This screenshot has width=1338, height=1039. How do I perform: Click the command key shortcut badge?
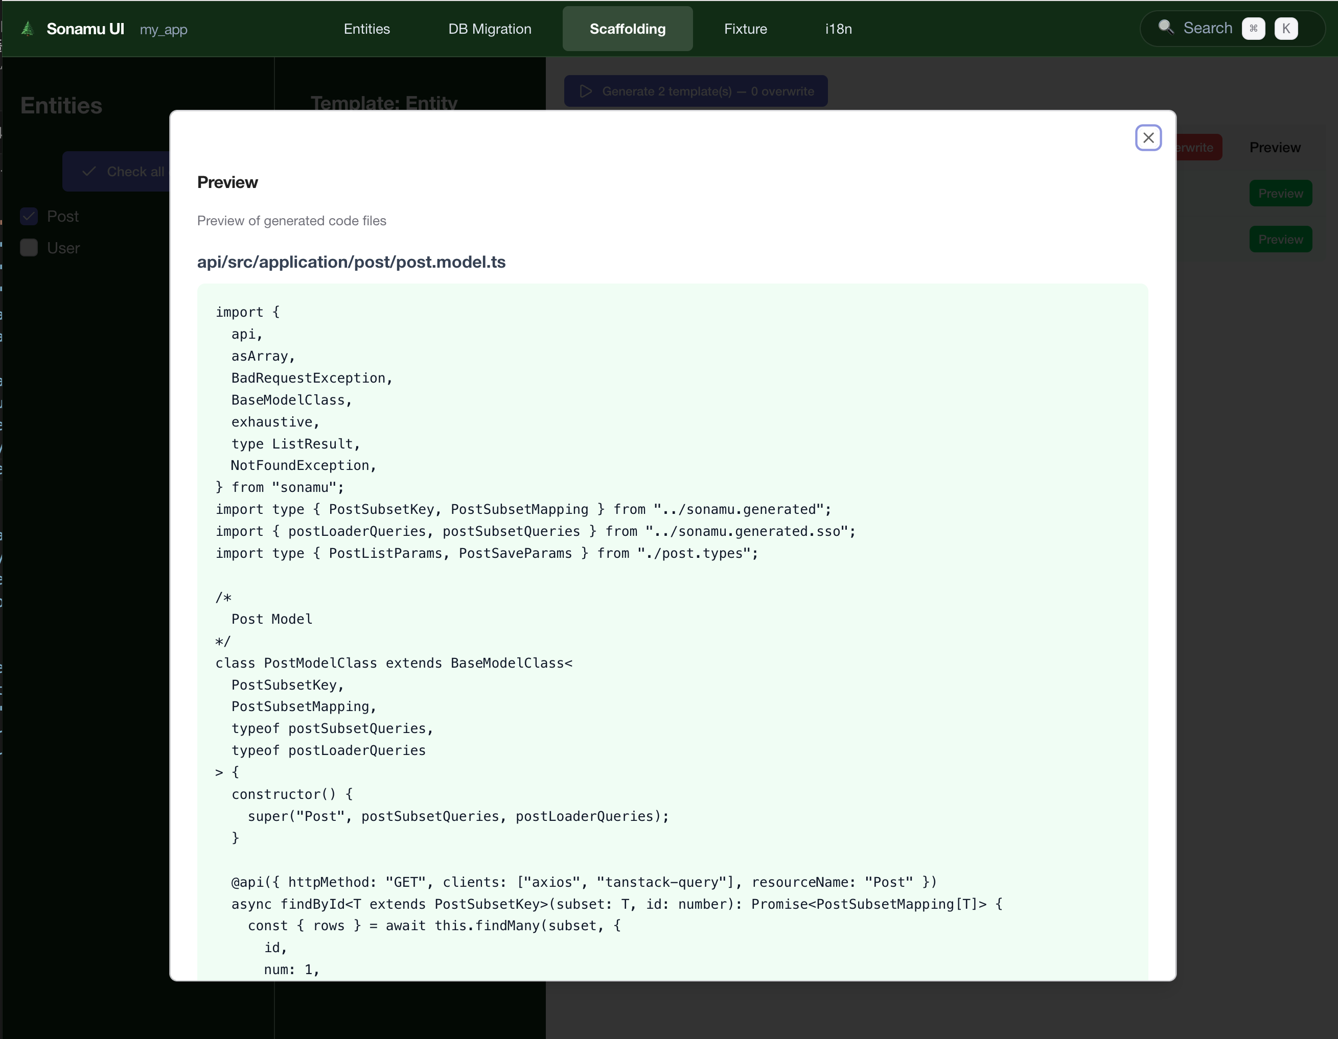[1253, 29]
